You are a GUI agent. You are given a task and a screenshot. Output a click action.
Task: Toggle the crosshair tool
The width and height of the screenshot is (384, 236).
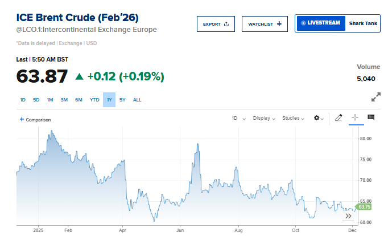tap(354, 117)
